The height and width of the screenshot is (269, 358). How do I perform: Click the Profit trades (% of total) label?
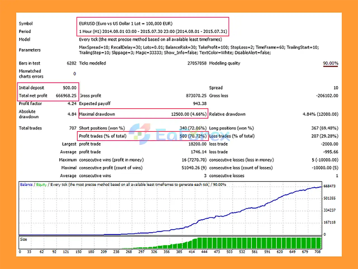click(103, 136)
